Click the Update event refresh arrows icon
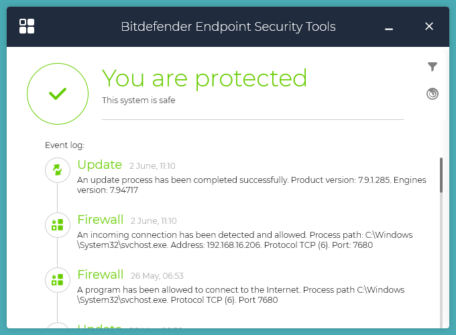Screen dimensions: 456x335 58,170
